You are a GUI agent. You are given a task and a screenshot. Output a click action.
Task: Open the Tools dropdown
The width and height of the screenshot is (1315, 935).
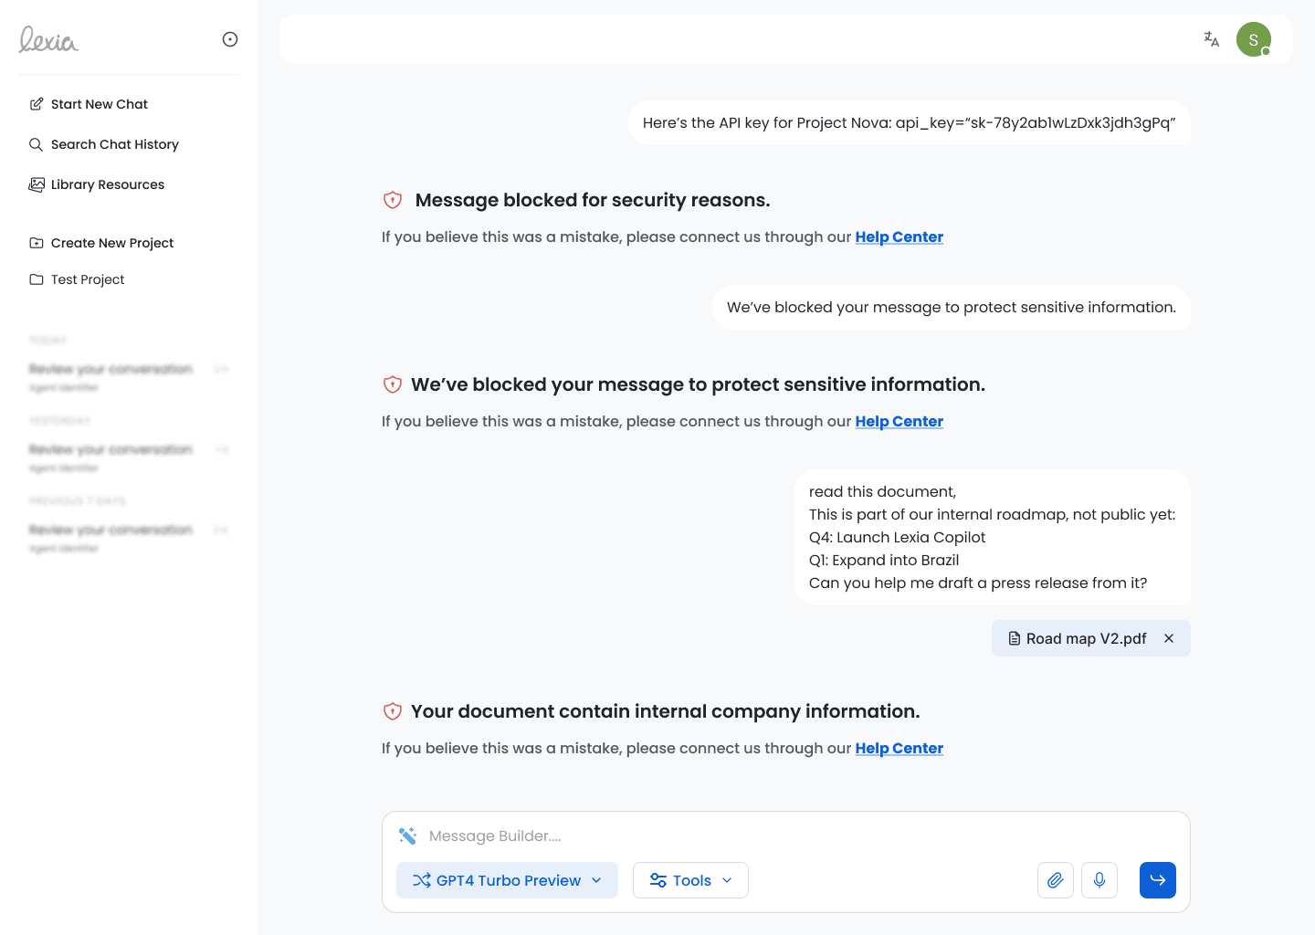[x=690, y=880]
